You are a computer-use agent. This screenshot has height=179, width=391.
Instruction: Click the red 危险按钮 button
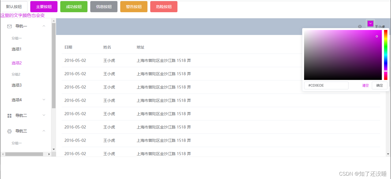coord(164,7)
